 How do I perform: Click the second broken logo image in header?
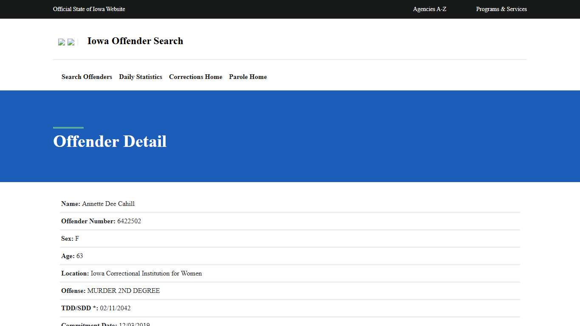pos(71,42)
